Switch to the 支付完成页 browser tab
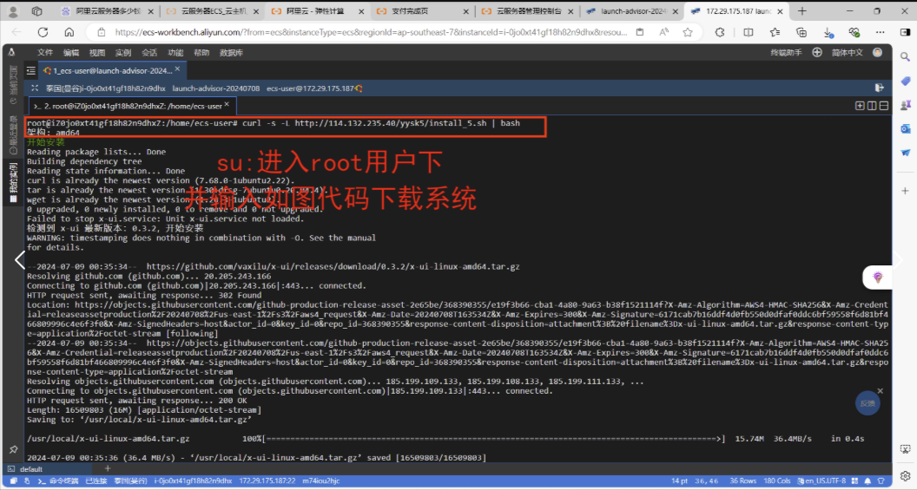 (x=419, y=12)
